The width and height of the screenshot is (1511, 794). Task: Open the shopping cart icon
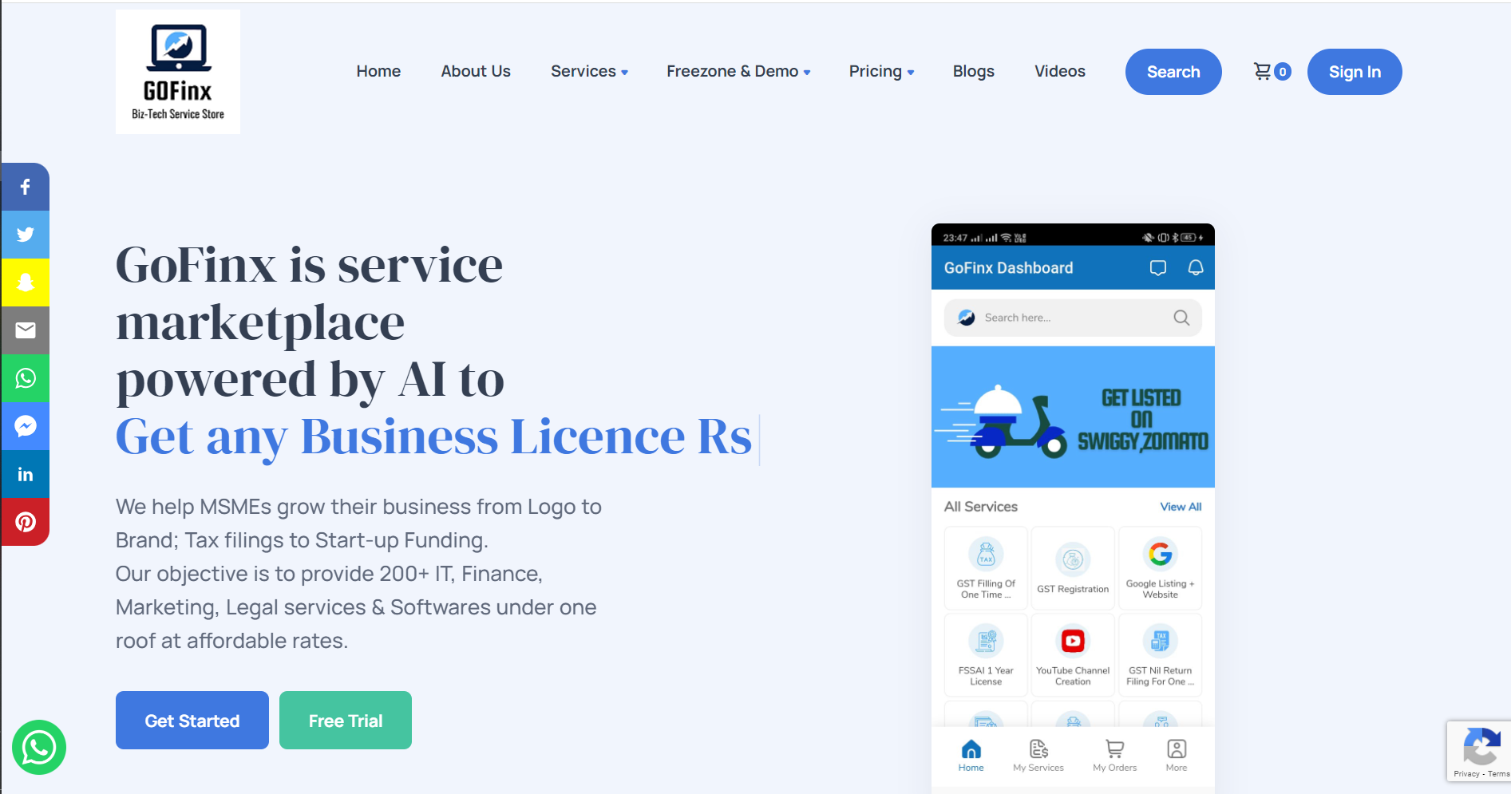tap(1262, 72)
